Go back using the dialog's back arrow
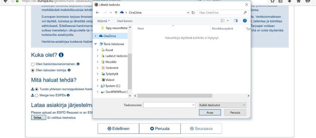Screen dimensions: 316x138 click(97, 12)
